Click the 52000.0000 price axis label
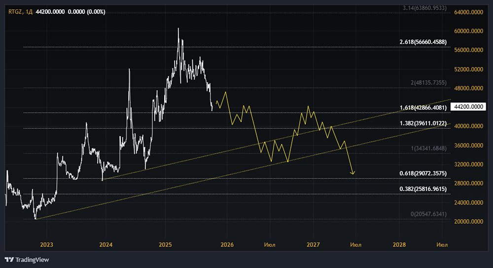The image size is (493, 268). click(x=468, y=69)
